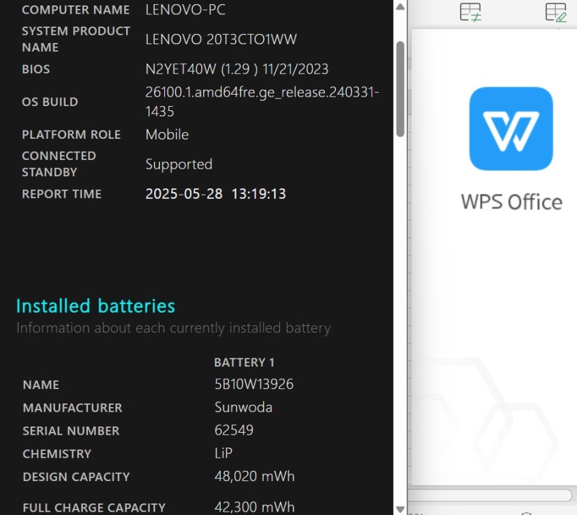The height and width of the screenshot is (515, 577).
Task: Click the WPS Office logo icon
Action: click(x=511, y=129)
